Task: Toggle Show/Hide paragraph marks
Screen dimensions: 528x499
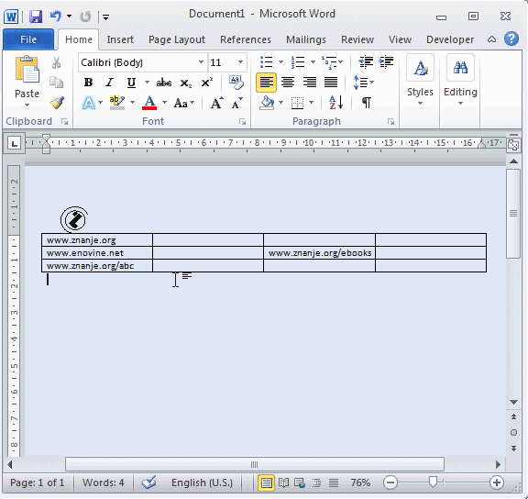Action: pyautogui.click(x=367, y=103)
